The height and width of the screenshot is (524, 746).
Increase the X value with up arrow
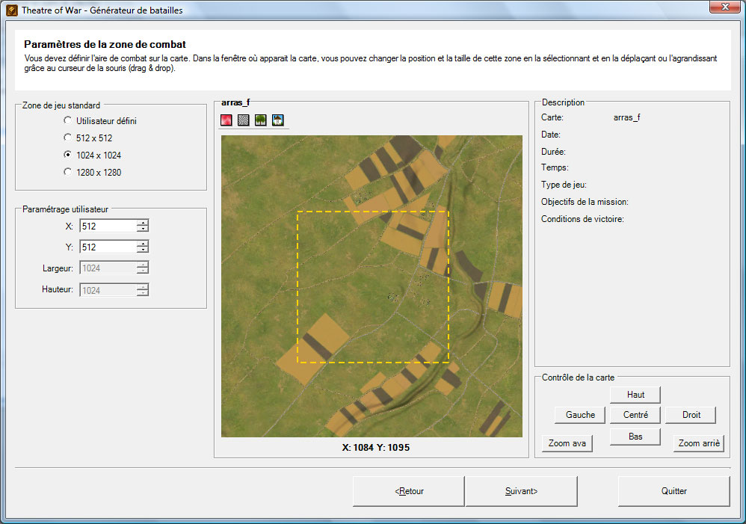(x=143, y=223)
